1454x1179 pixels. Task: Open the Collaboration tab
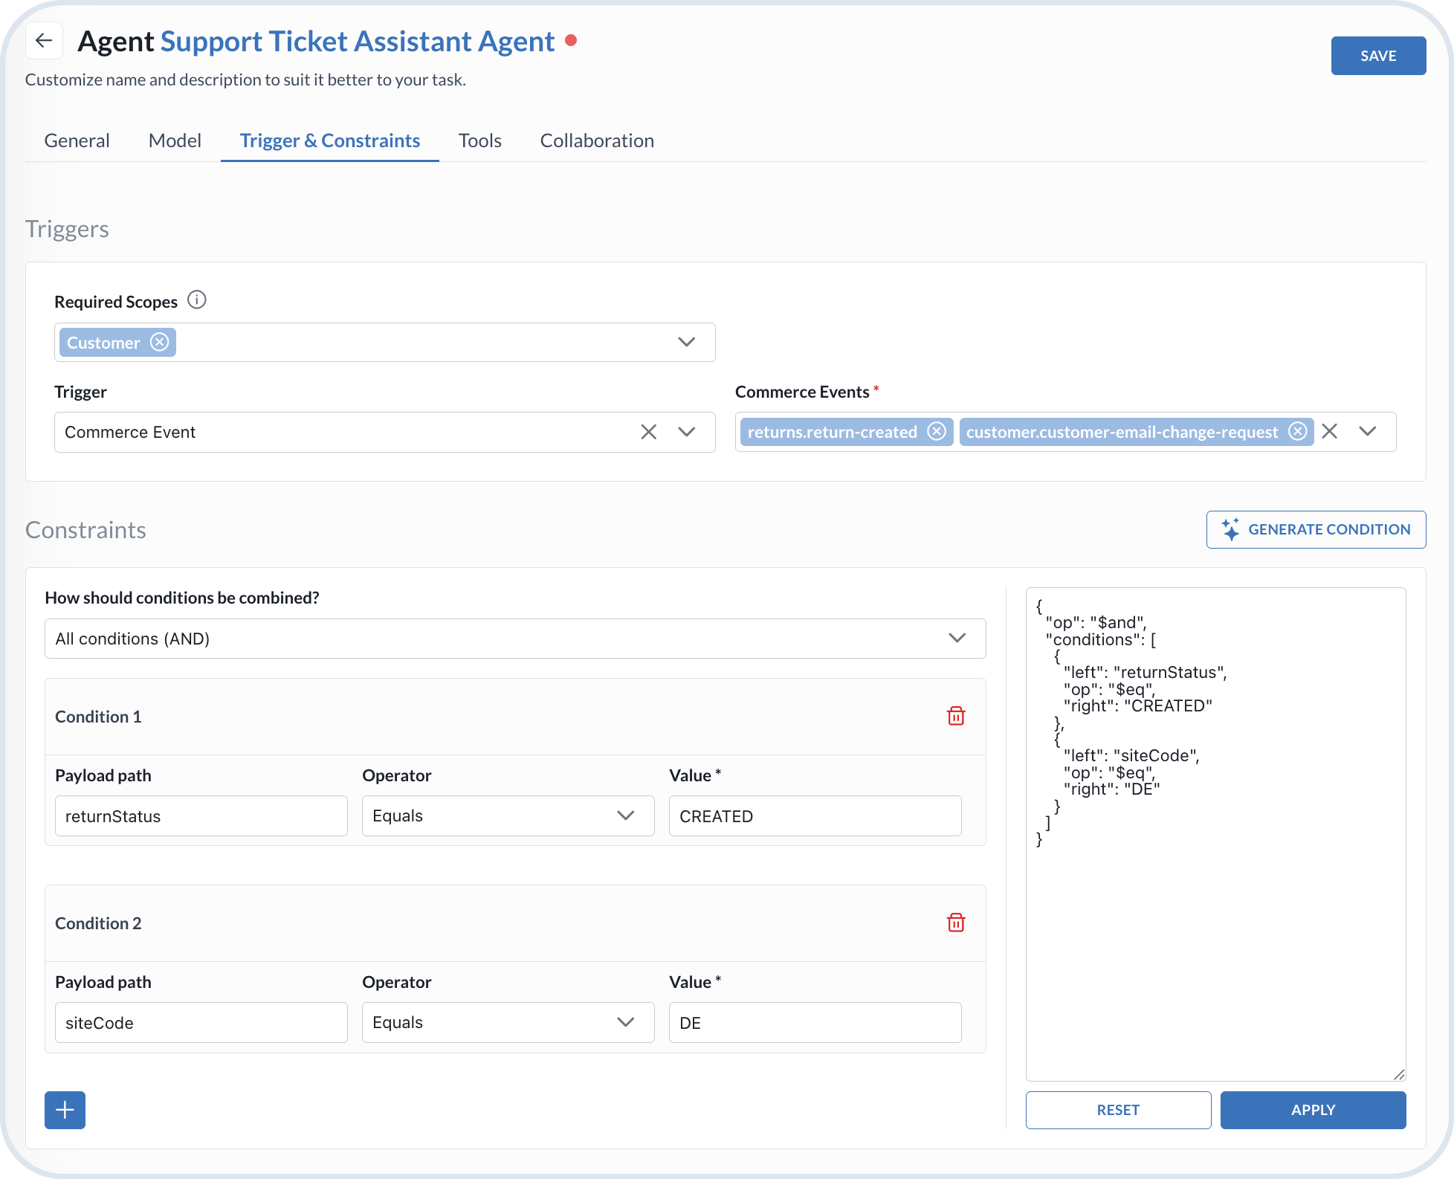[x=597, y=140]
